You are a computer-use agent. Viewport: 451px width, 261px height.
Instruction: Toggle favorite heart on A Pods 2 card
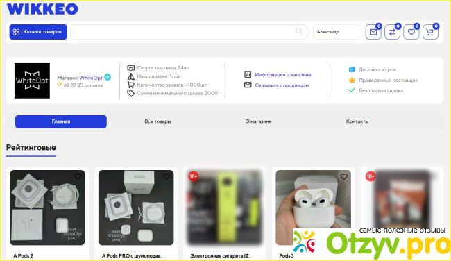coord(78,176)
